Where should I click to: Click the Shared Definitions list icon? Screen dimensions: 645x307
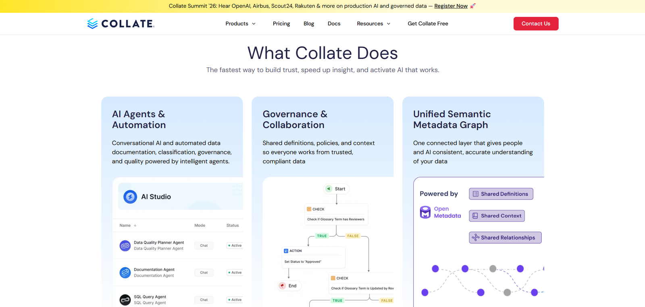tap(476, 194)
